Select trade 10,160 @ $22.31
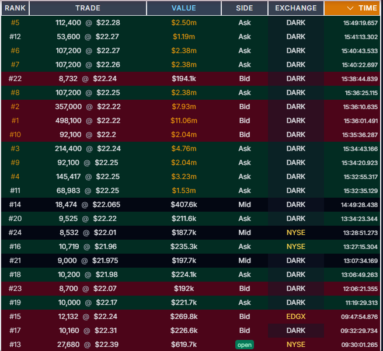This screenshot has height=351, width=383. 88,330
